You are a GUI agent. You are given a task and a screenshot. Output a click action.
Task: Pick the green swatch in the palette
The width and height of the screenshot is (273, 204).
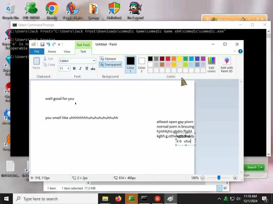coord(186,59)
